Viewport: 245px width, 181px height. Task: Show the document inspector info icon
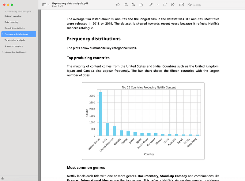(118, 5)
